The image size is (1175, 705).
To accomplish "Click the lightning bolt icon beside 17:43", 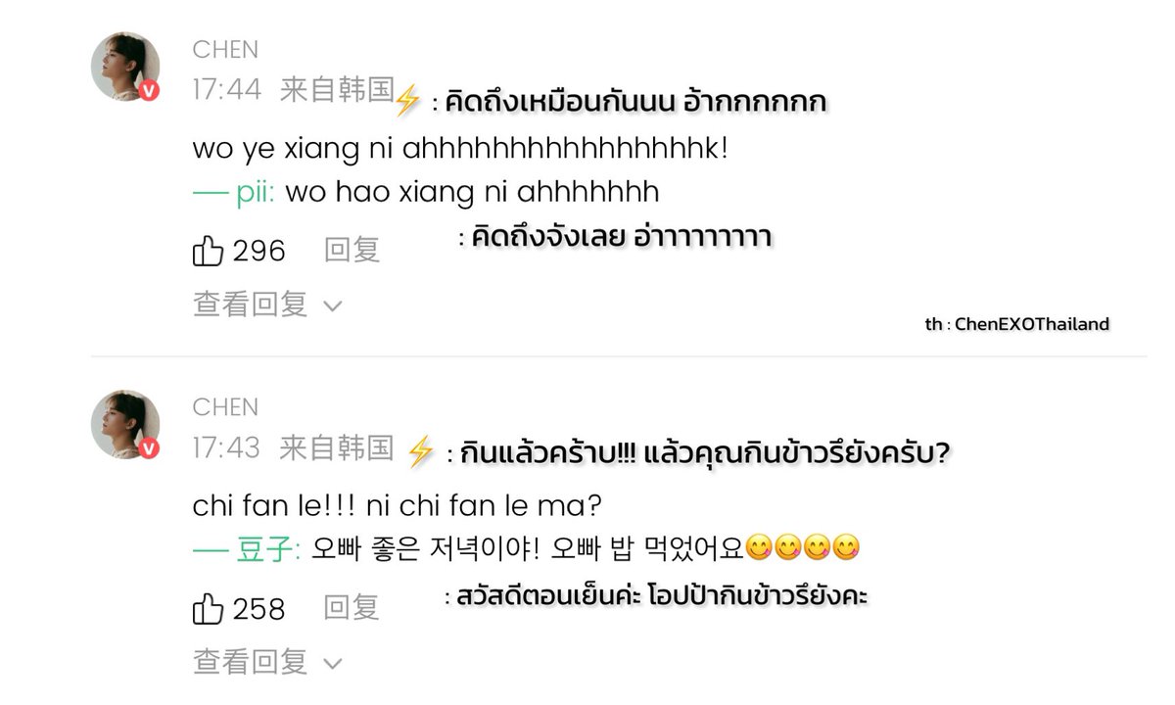I will (419, 451).
